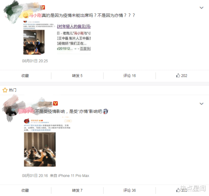
Task: Click the star icon beside 热门
Action: 5,90
